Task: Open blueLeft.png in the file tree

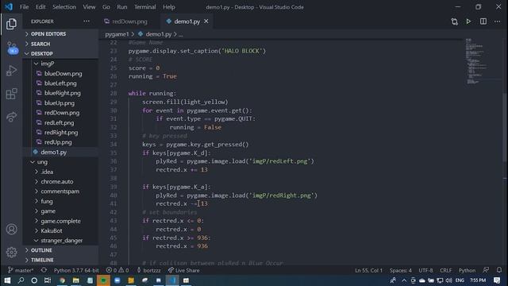Action: click(x=61, y=83)
